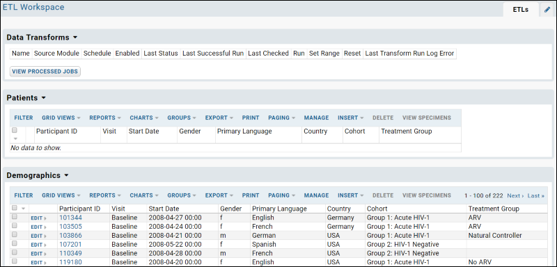This screenshot has height=267, width=557.
Task: Click the selection dropdown arrow in Demographics header
Action: point(24,209)
